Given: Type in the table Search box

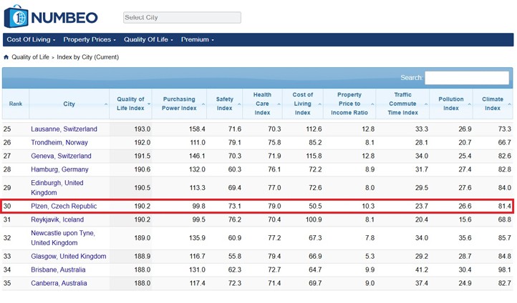Looking at the screenshot, I should click(x=467, y=77).
